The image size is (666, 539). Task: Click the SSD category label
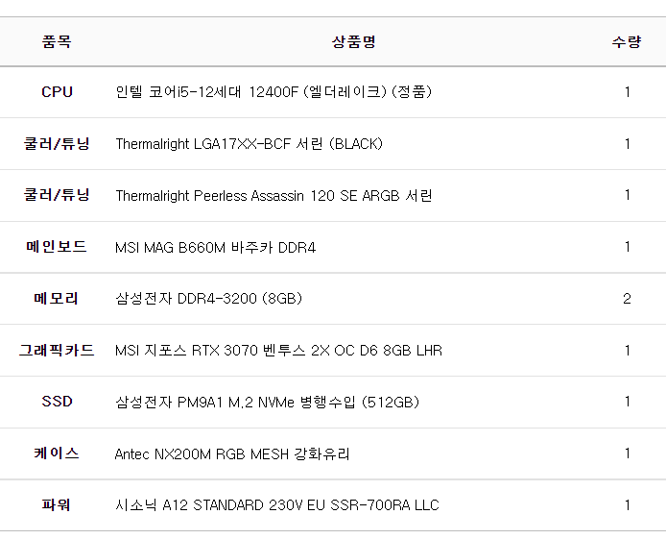coord(57,402)
